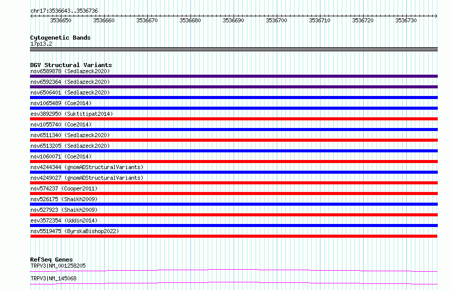Click ruler position 3536660

tap(104, 20)
